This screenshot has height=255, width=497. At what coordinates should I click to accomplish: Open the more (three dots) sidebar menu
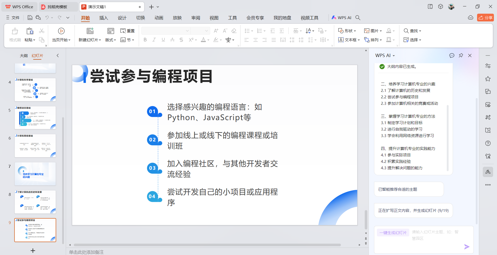(x=488, y=185)
